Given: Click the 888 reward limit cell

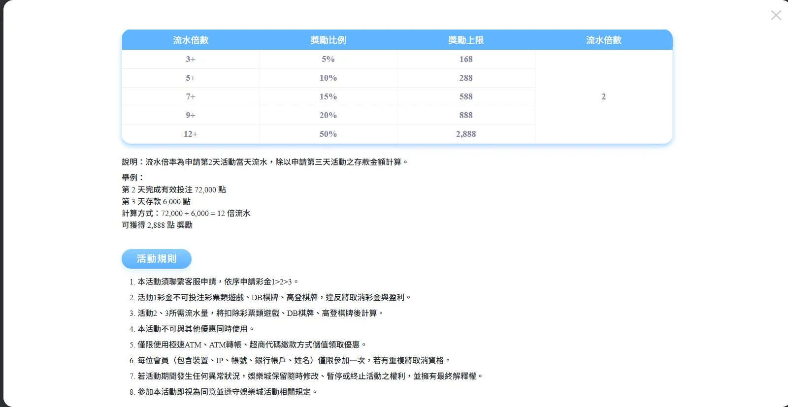Looking at the screenshot, I should click(x=466, y=115).
